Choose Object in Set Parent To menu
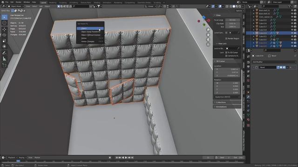The height and width of the screenshot is (167, 298). click(90, 28)
